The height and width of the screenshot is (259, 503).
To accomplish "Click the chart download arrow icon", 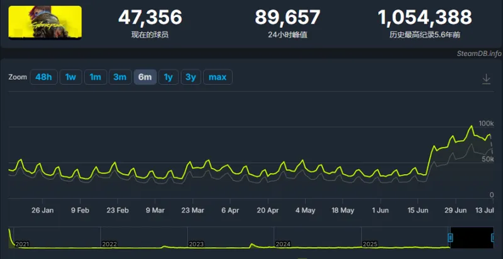I will (486, 79).
